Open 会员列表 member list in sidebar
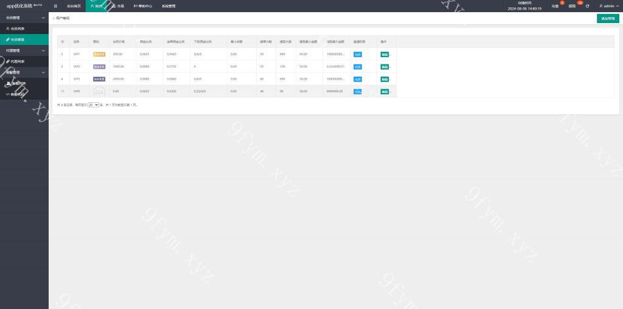This screenshot has height=309, width=623. [24, 29]
